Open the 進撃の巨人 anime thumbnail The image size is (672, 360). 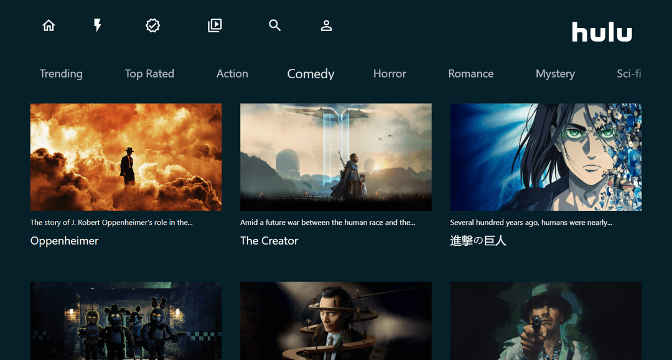tap(546, 157)
